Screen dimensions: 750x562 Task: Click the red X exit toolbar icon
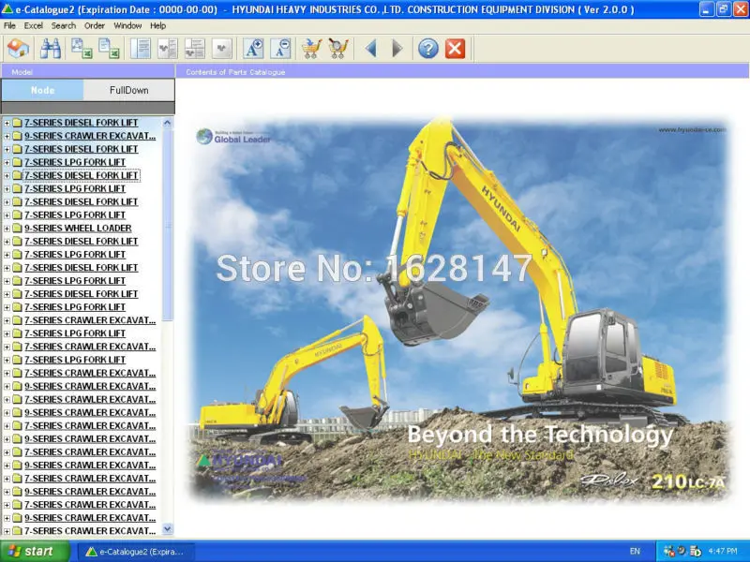(x=455, y=49)
